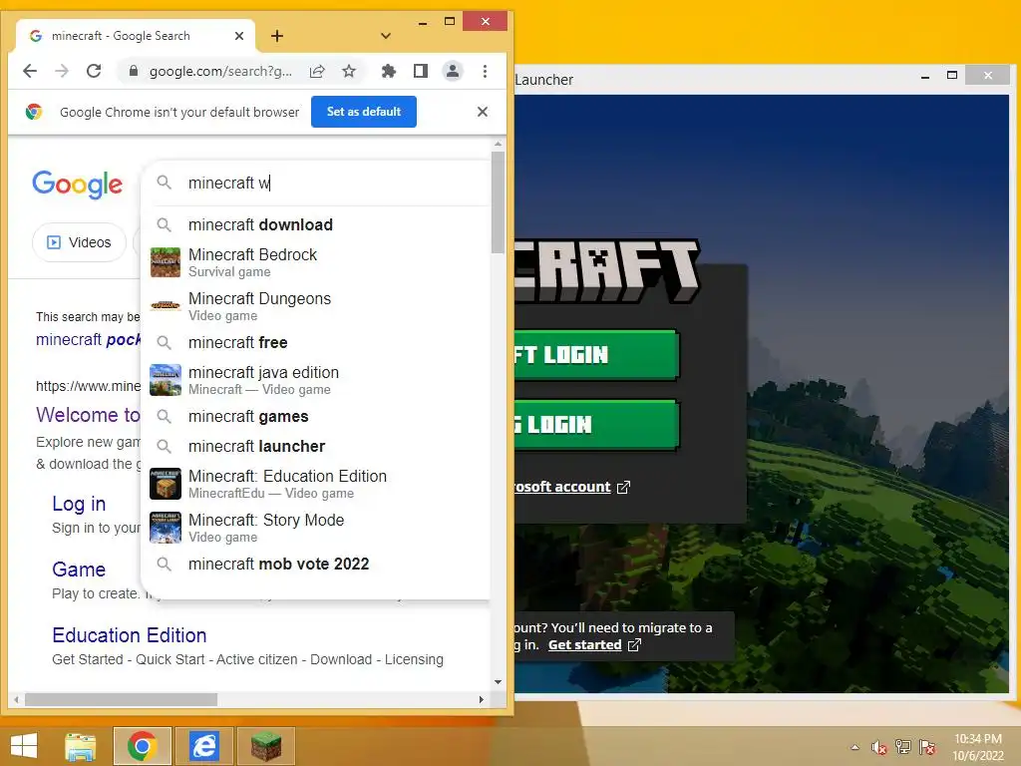Click the share page icon in address bar
Viewport: 1021px width, 766px height.
tap(317, 71)
